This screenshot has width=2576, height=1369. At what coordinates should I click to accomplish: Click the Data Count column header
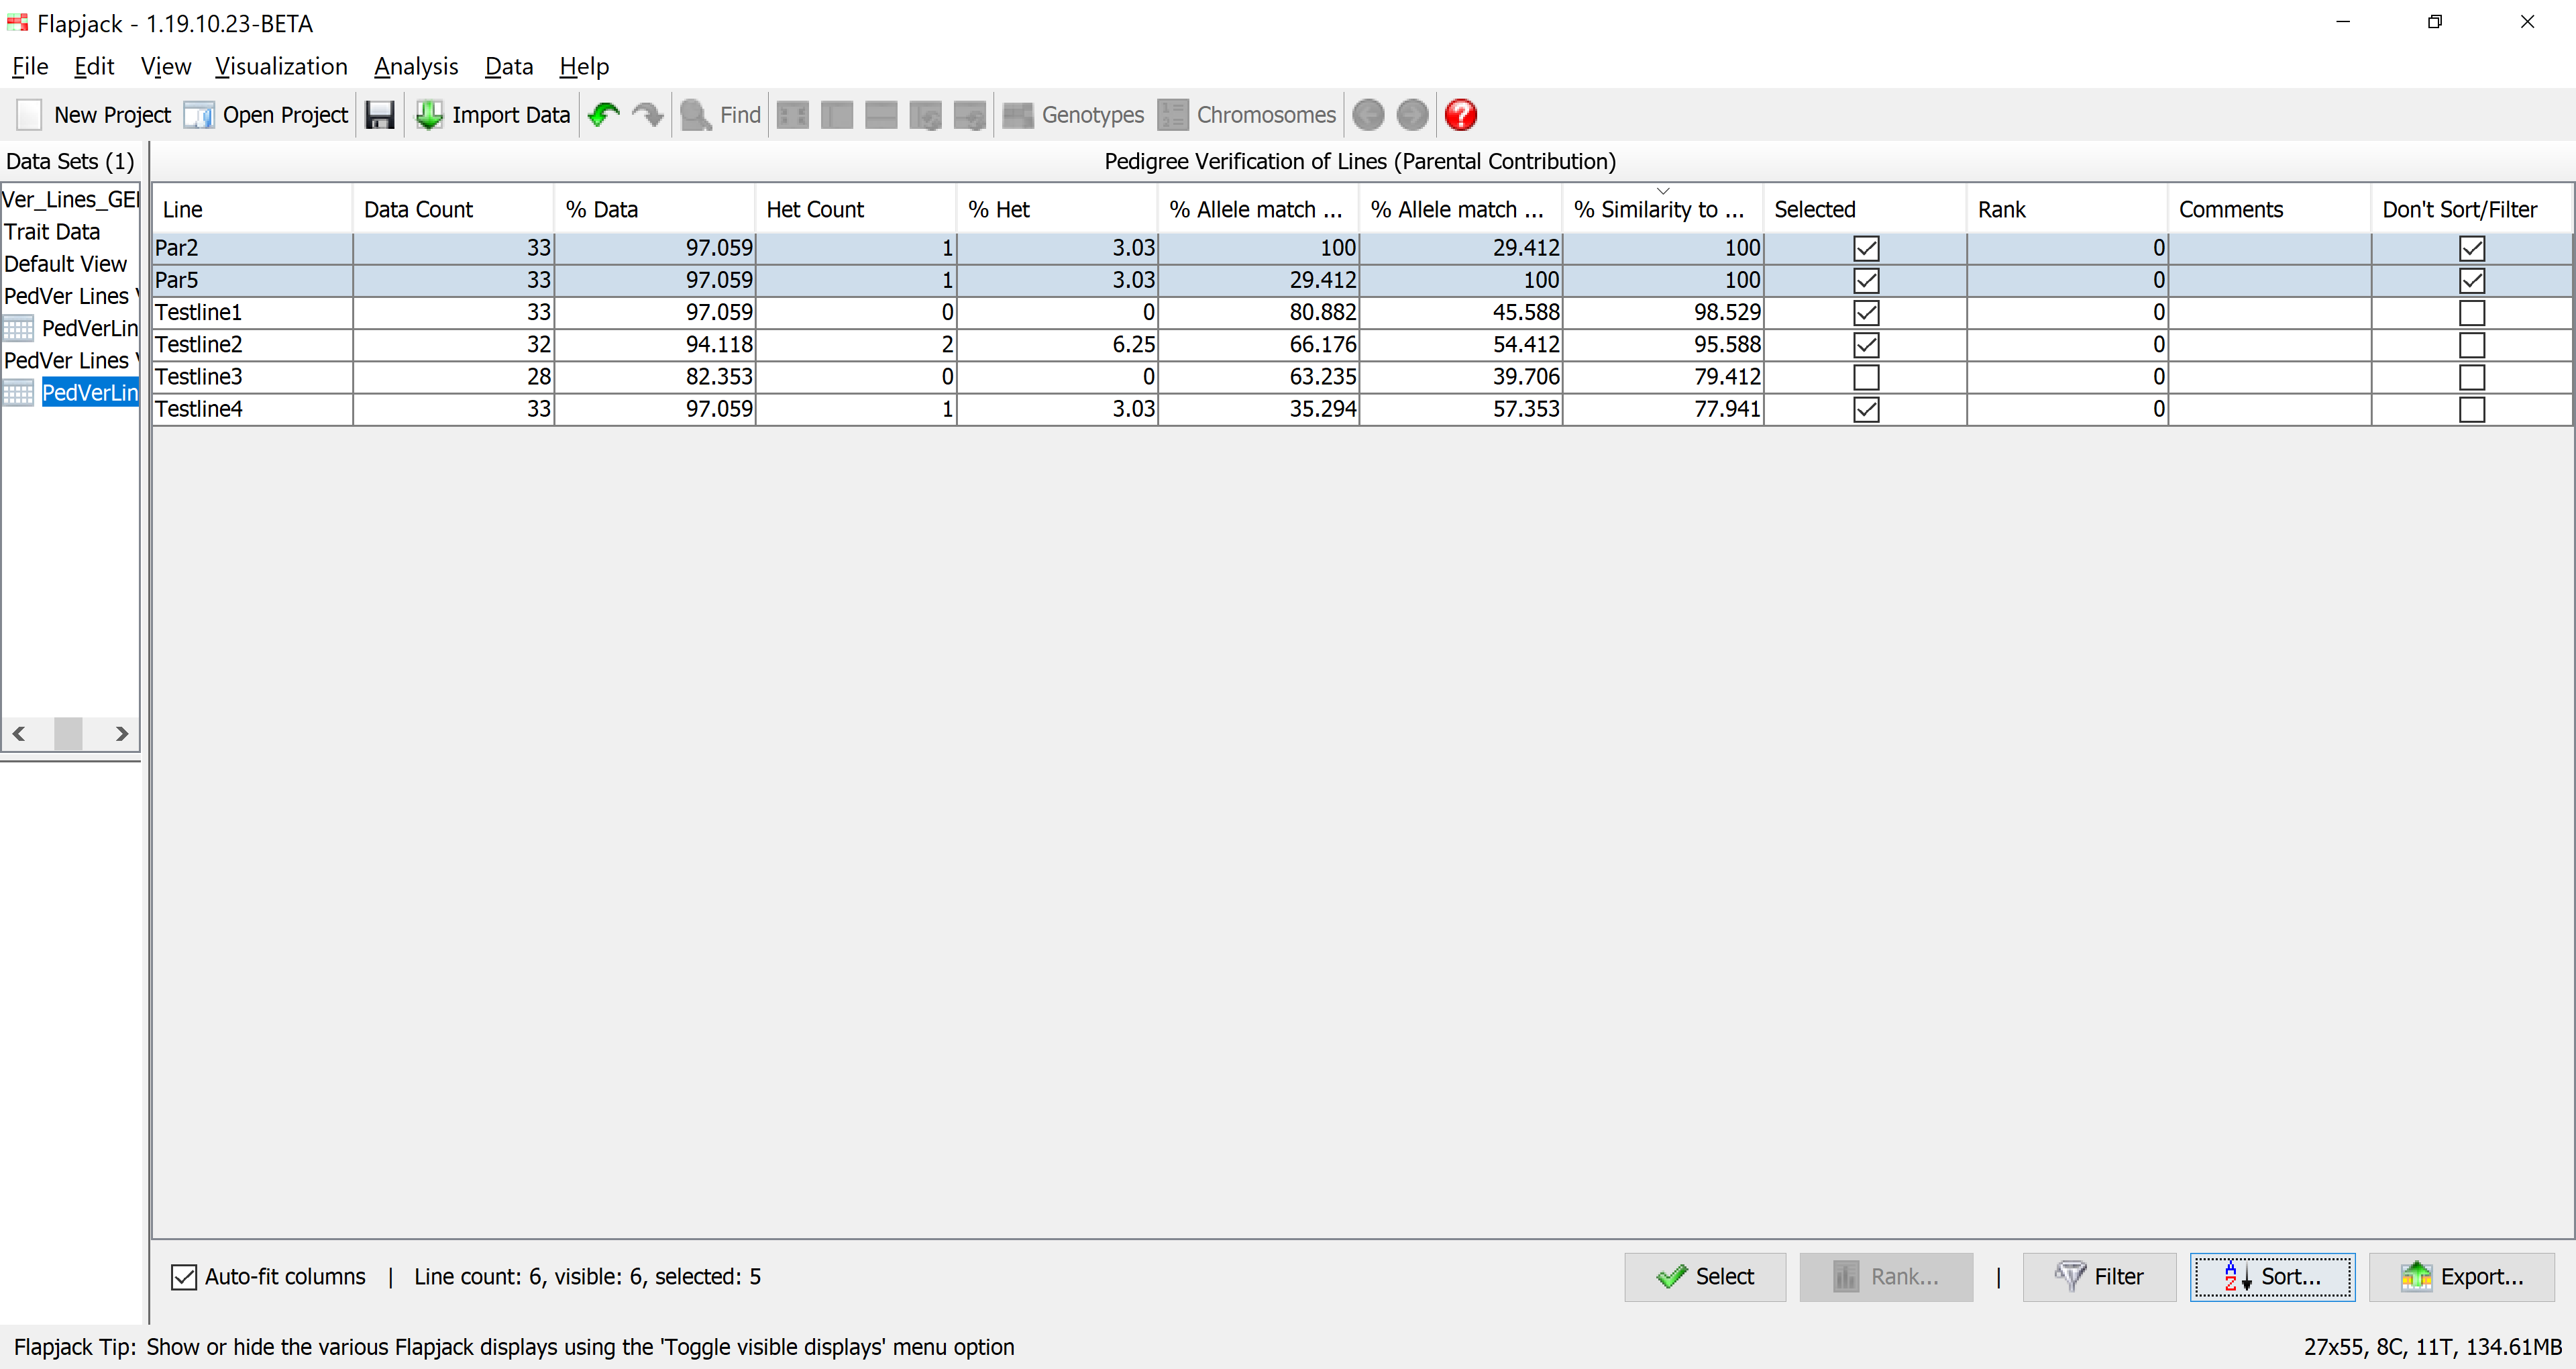click(x=453, y=209)
